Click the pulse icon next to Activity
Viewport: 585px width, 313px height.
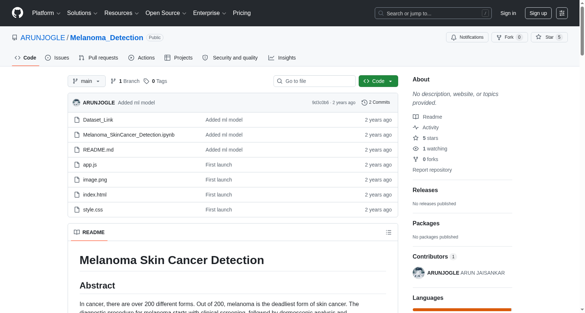pos(416,127)
